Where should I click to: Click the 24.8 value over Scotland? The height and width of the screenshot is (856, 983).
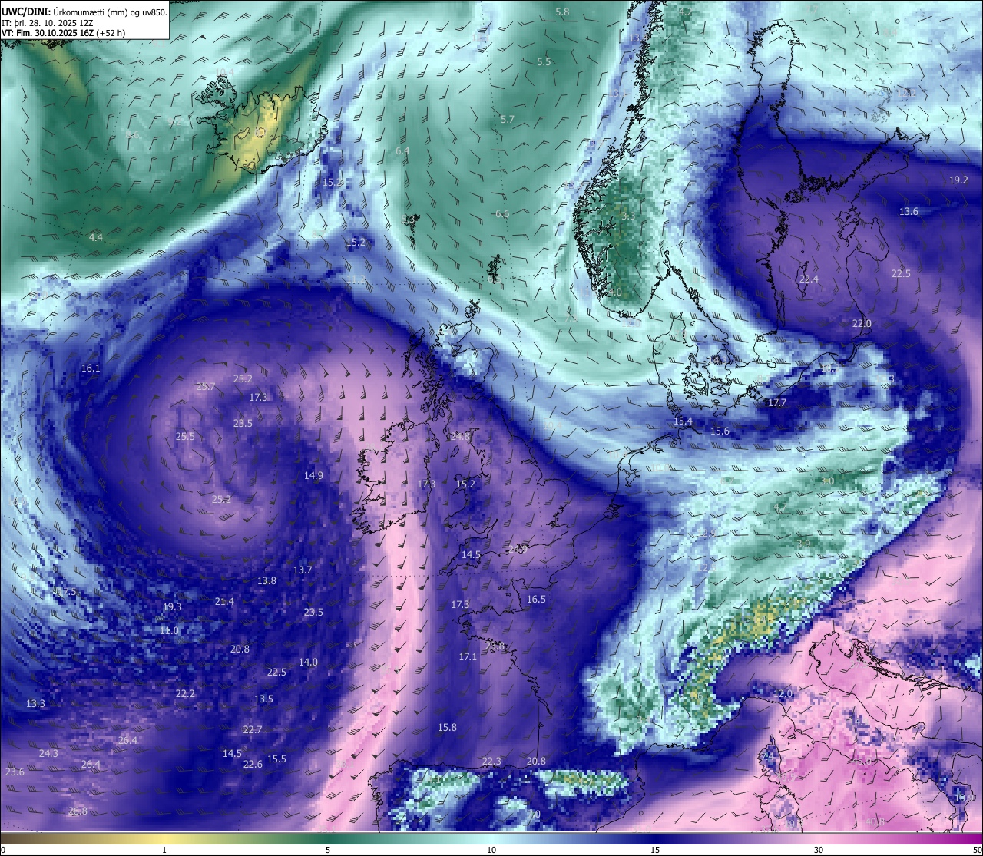[x=460, y=436]
